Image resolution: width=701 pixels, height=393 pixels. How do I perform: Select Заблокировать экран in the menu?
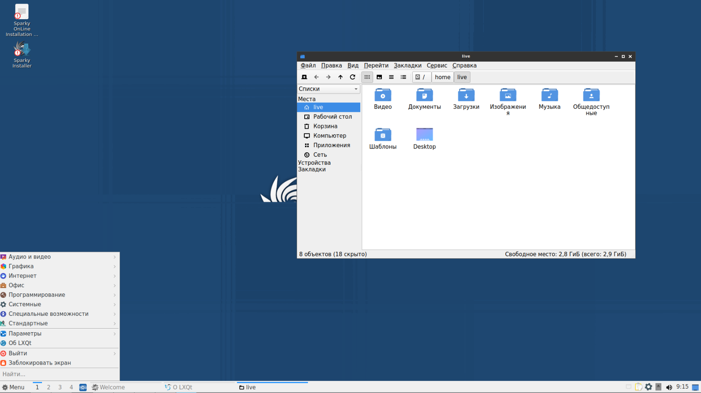[x=40, y=363]
